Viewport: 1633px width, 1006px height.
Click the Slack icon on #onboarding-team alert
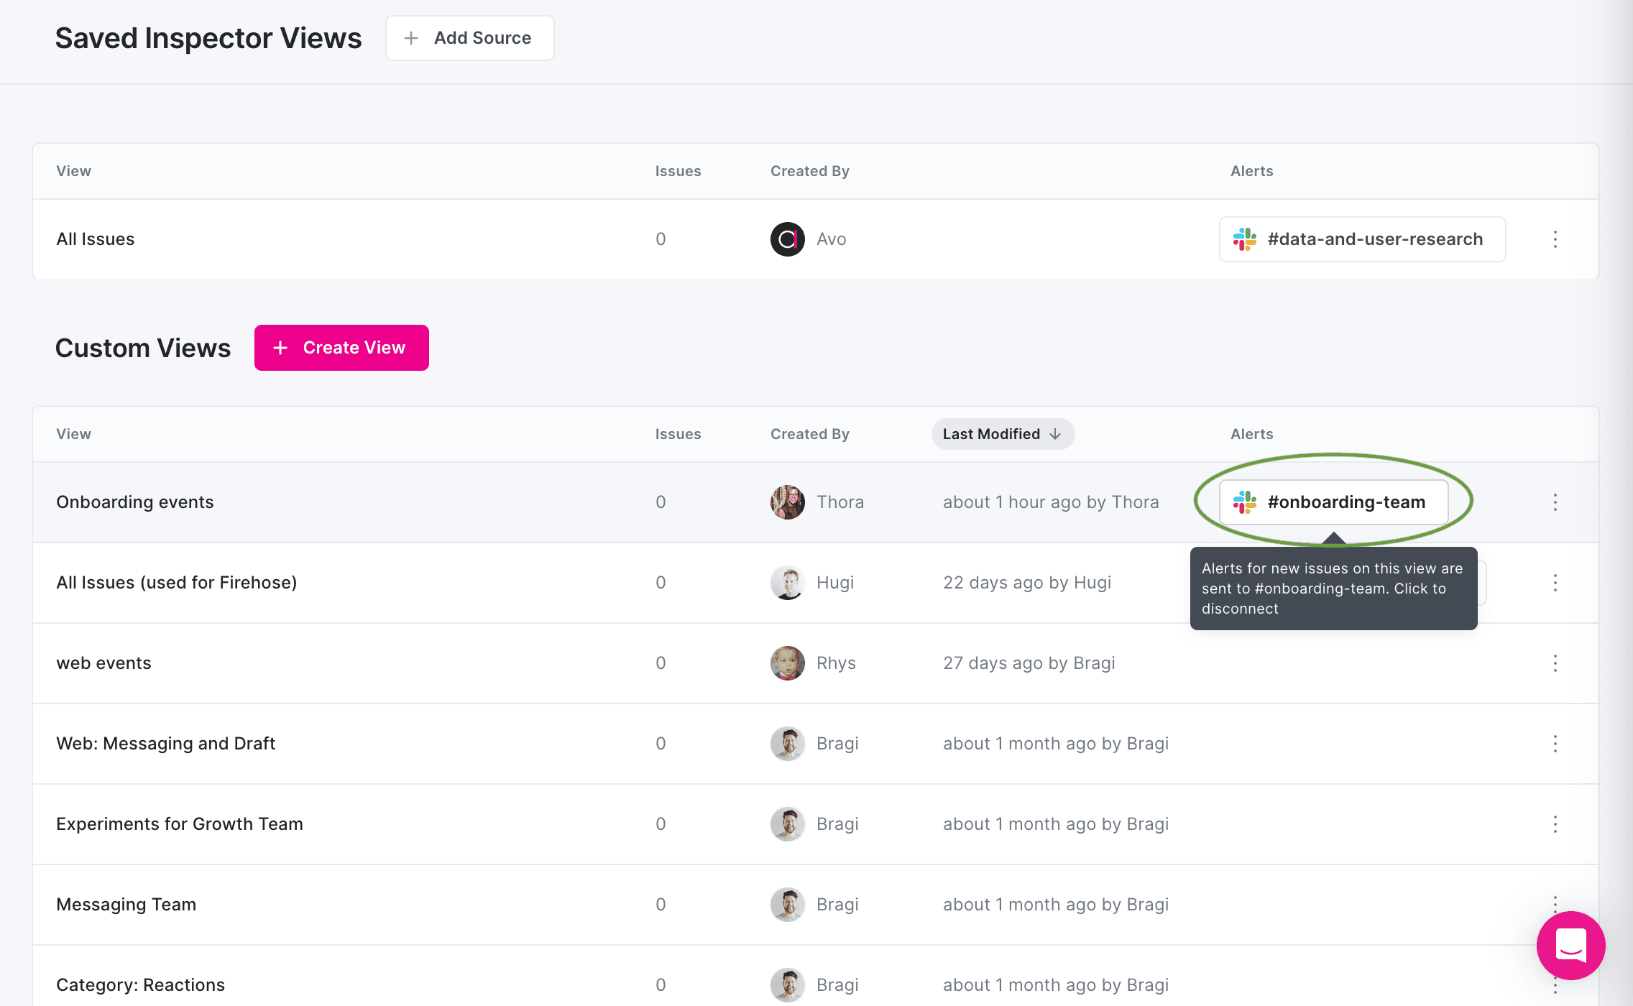click(1247, 502)
